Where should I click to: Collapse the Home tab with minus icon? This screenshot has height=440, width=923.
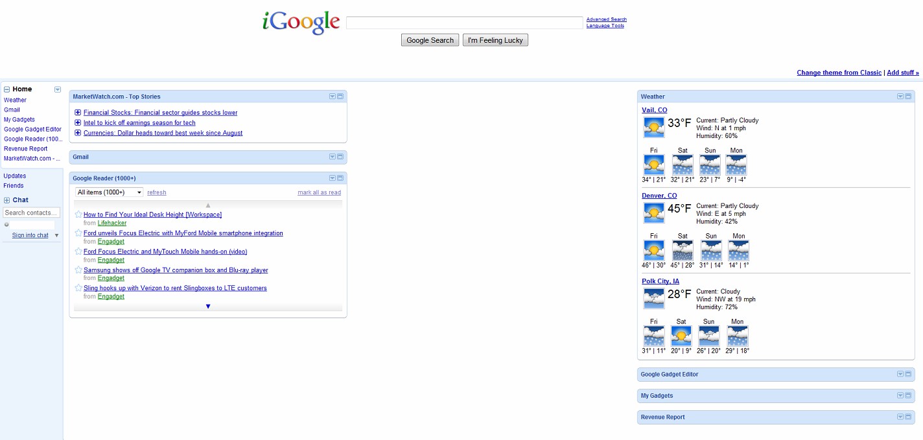click(x=7, y=89)
